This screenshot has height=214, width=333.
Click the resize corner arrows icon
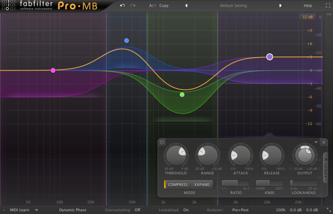pos(329,210)
